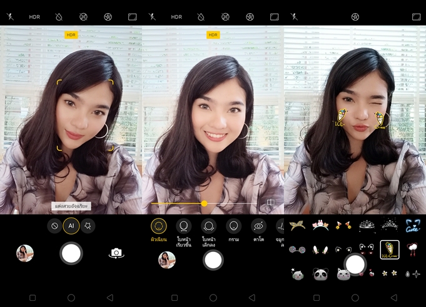
Task: Open custom beauty via the magic wand icon
Action: pos(88,226)
